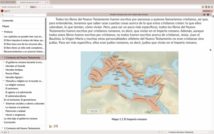Click the Search titles field
214x134 pixels.
(23, 15)
